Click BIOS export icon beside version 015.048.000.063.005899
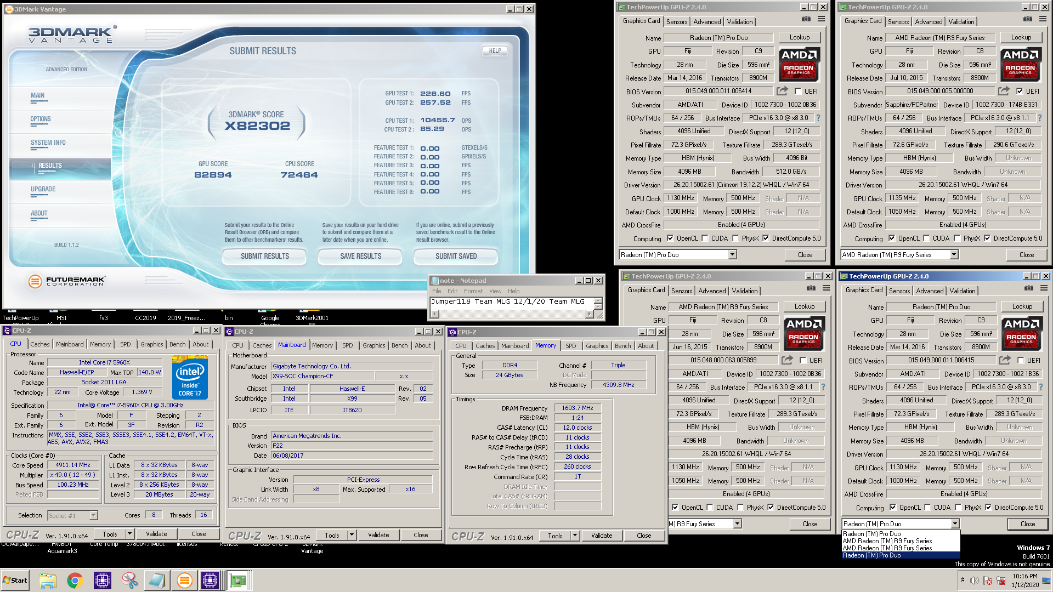 [x=787, y=360]
